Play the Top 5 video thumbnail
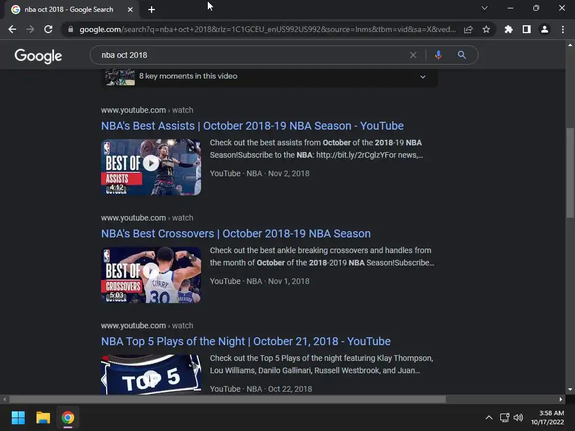This screenshot has height=431, width=575. (151, 374)
